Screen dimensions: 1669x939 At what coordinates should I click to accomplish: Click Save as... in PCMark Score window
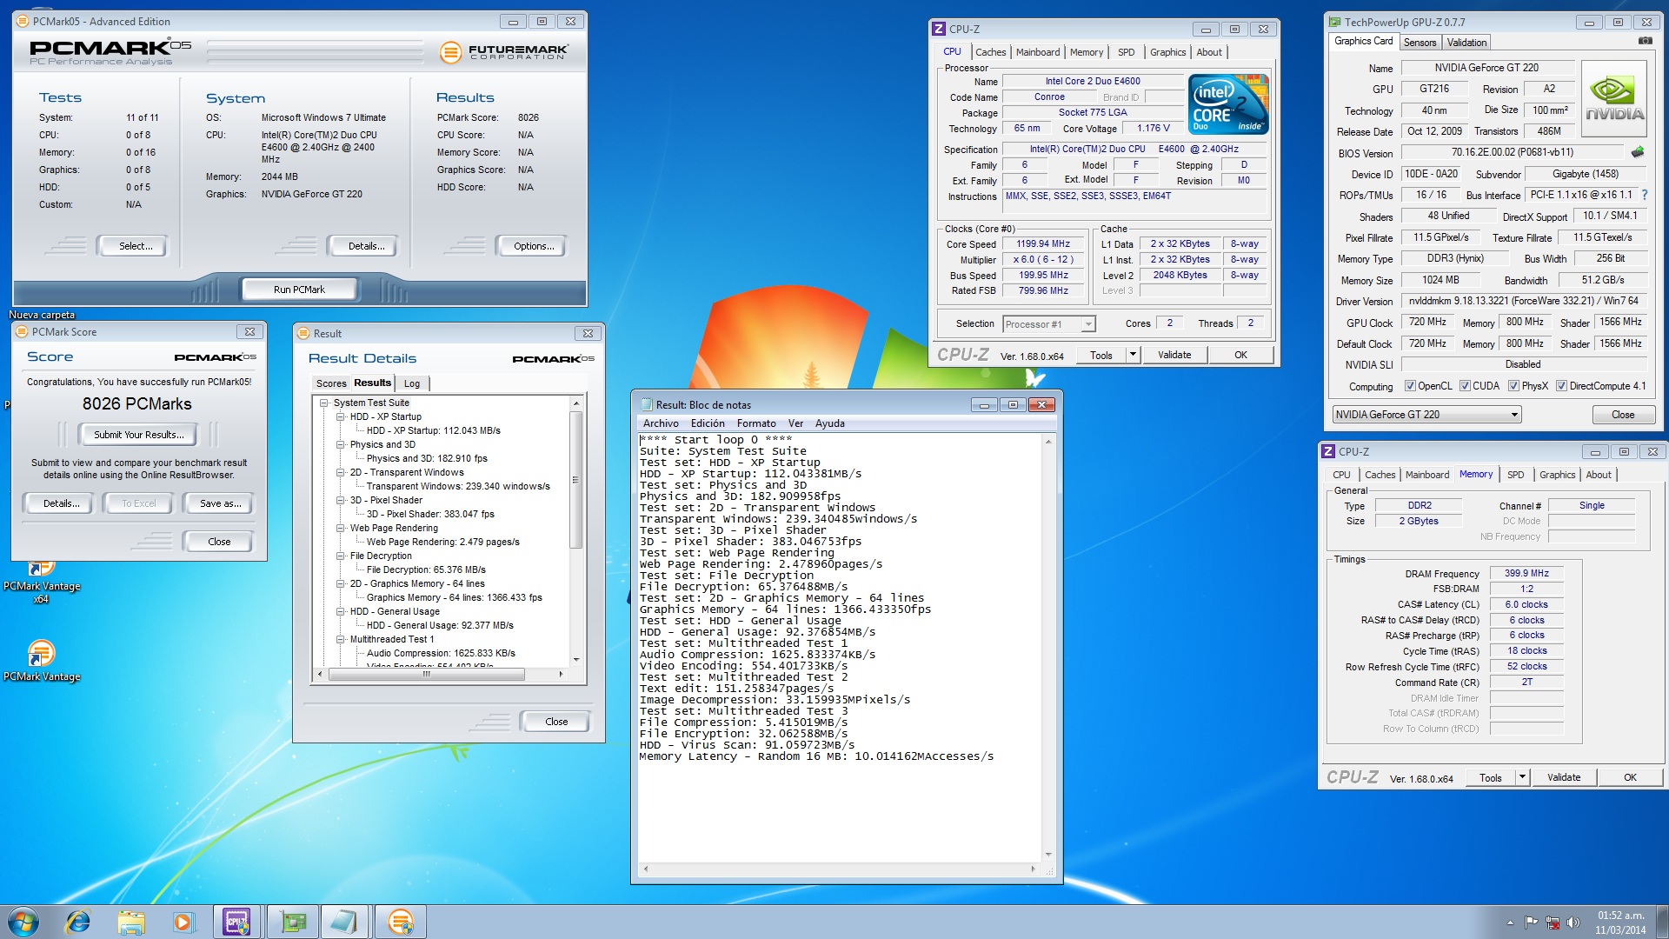(220, 503)
